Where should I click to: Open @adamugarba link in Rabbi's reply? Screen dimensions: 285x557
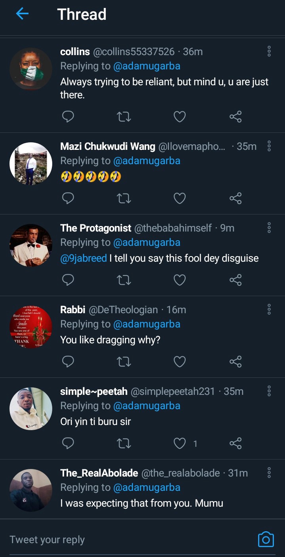(146, 324)
